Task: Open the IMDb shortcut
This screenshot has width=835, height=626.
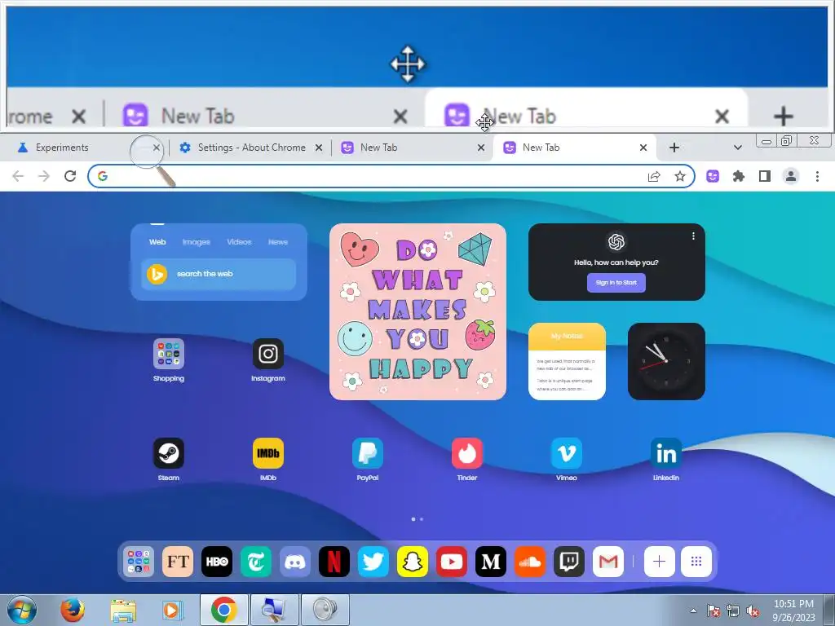Action: click(x=267, y=453)
